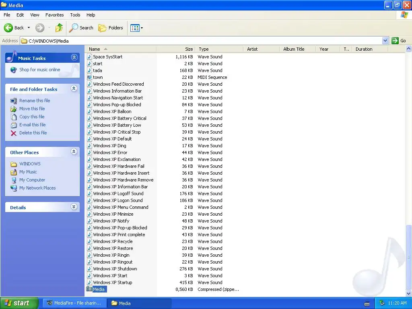Screen dimensions: 412x309
Task: Toggle the Folders pane button
Action: (x=111, y=28)
